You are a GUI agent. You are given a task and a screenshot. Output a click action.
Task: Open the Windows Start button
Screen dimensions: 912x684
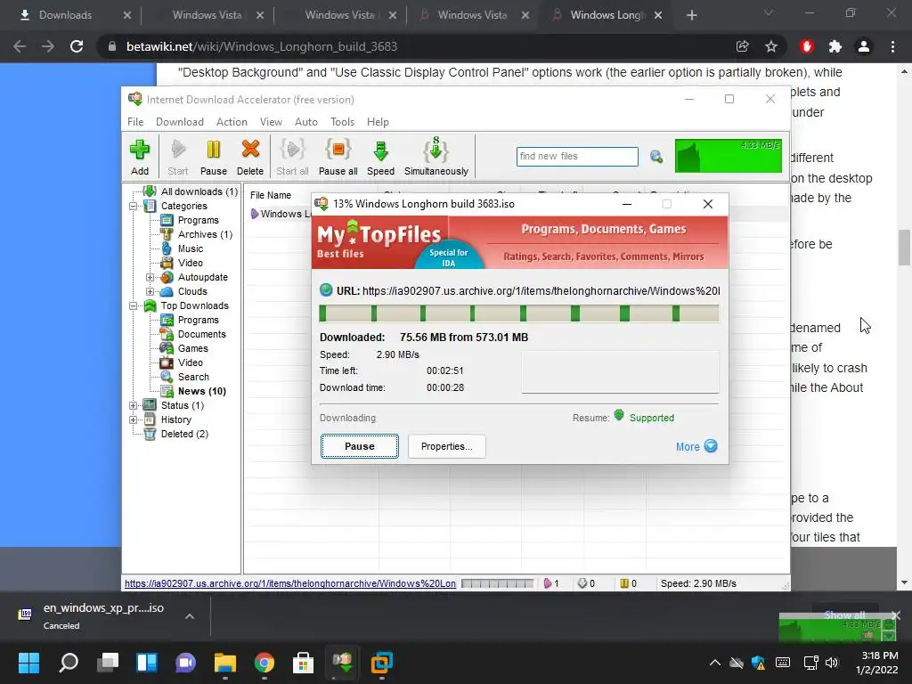28,663
